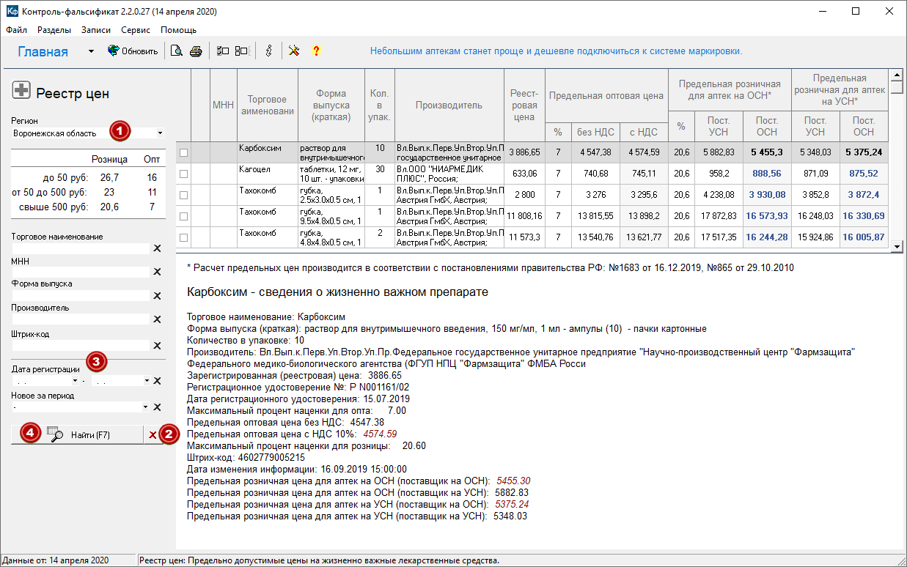Click the uncheck-all rows toolbar icon
The width and height of the screenshot is (907, 567).
241,51
